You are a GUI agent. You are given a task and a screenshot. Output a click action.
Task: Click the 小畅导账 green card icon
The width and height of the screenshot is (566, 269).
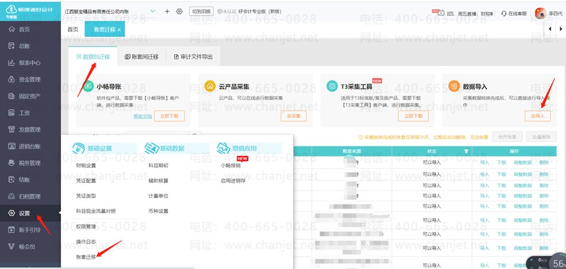[x=89, y=86]
